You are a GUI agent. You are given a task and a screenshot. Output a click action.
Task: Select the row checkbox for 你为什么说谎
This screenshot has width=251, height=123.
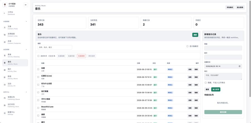pyautogui.click(x=38, y=85)
